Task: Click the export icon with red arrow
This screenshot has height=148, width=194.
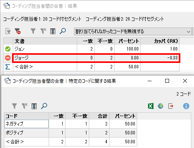Action: click(x=171, y=106)
